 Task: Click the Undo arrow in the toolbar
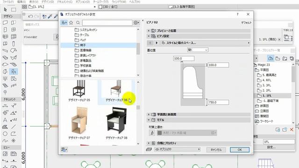30,16
